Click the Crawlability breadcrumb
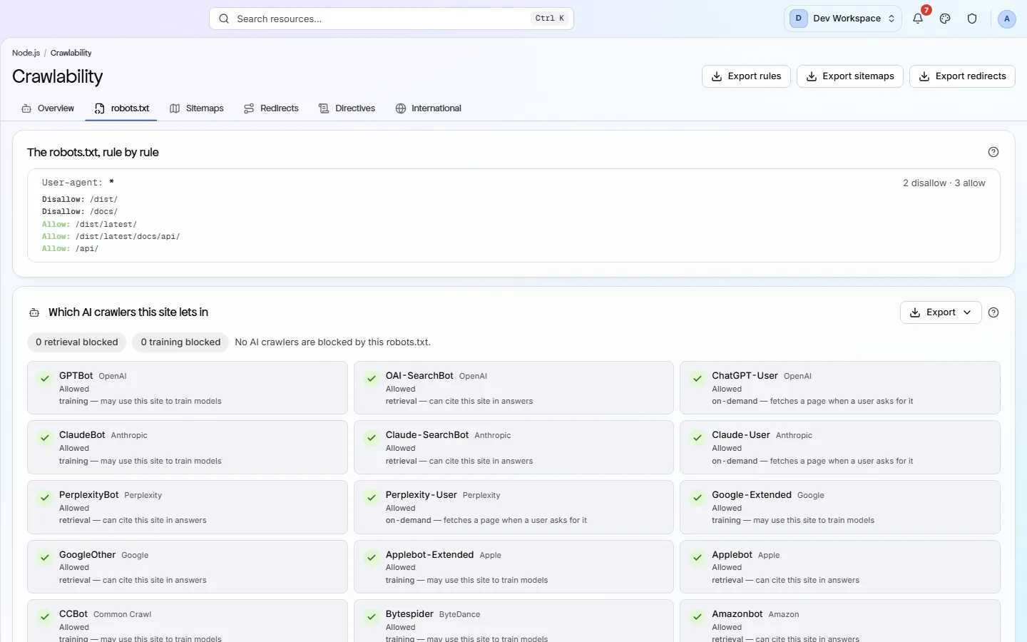The height and width of the screenshot is (642, 1027). point(71,53)
